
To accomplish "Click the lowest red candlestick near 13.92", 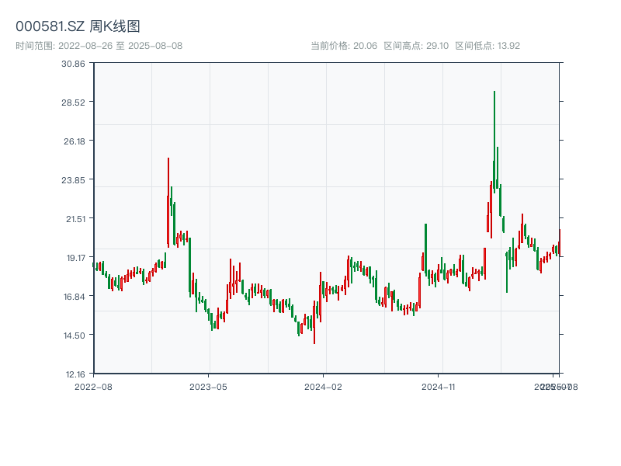I will point(314,322).
